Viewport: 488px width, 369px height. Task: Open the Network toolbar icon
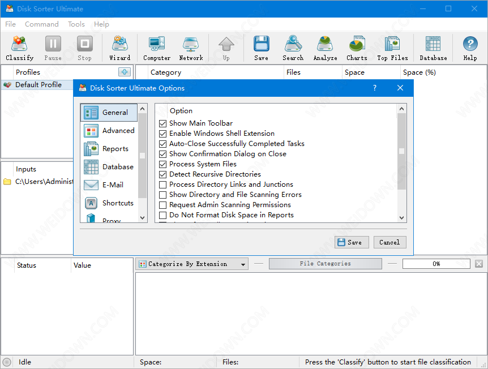point(191,48)
